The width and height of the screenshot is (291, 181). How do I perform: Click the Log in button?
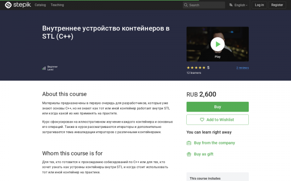pyautogui.click(x=259, y=5)
